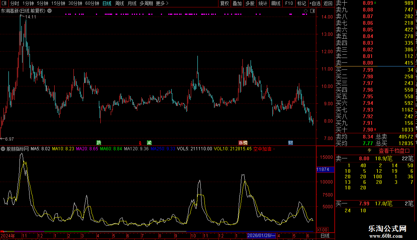The image size is (417, 240).
Task: Click the 总买 12835 total value
Action: click(x=394, y=143)
